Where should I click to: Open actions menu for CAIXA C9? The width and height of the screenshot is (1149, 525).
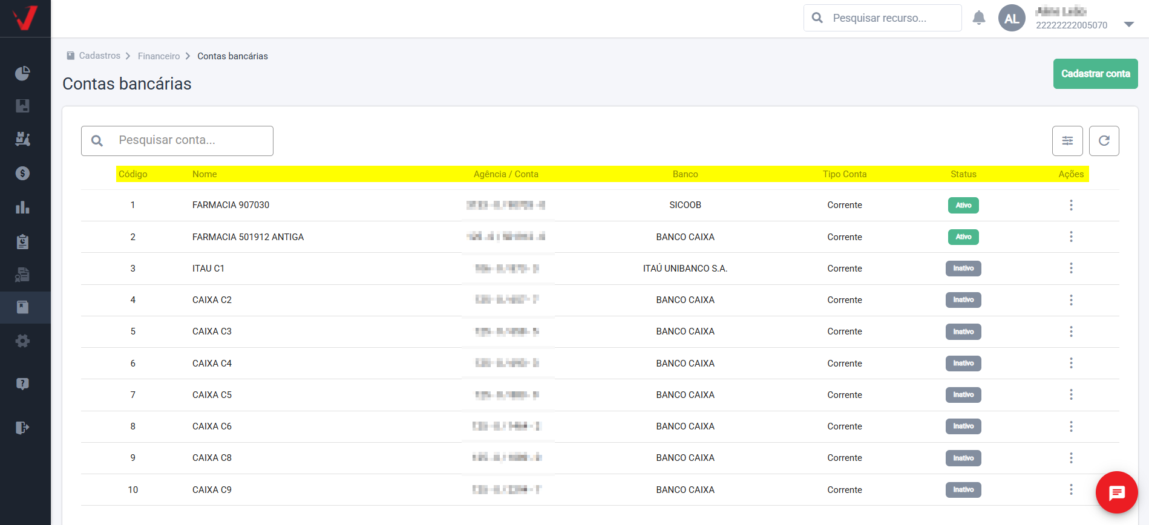pos(1071,489)
